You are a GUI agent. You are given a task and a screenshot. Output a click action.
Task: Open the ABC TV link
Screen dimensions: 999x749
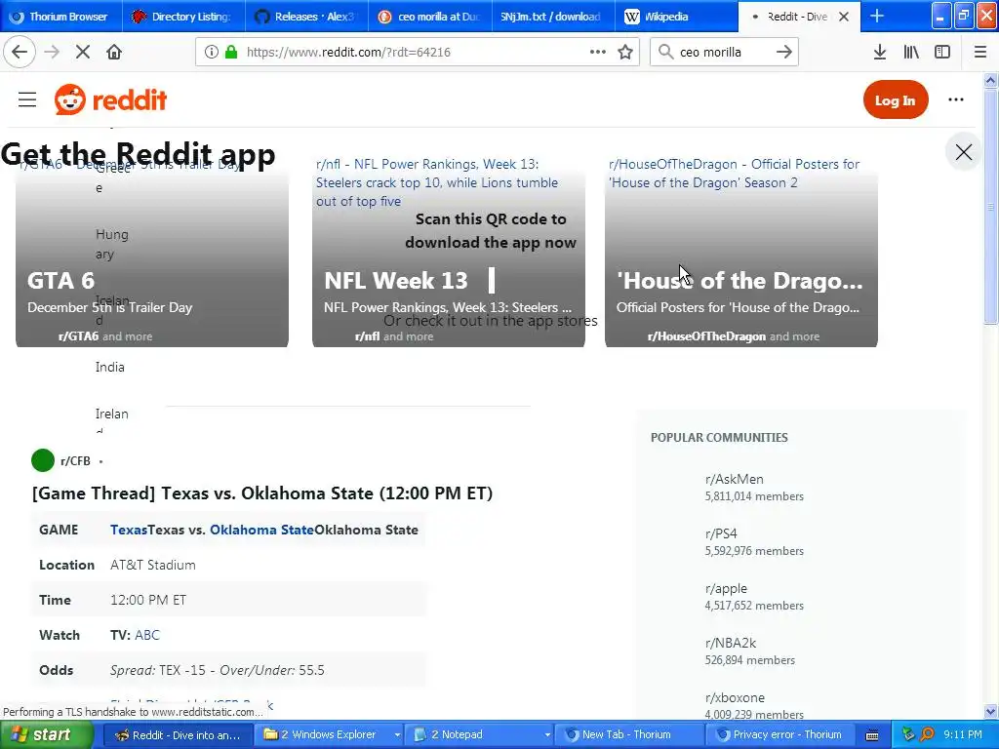pyautogui.click(x=147, y=635)
